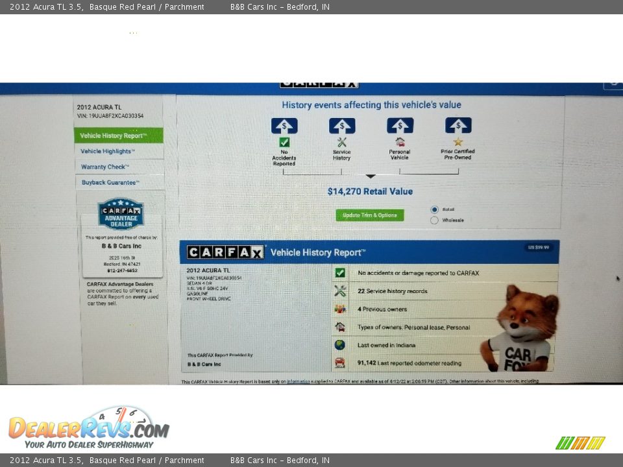Click the DealerRevs.com logo
Image resolution: width=623 pixels, height=467 pixels.
[89, 428]
